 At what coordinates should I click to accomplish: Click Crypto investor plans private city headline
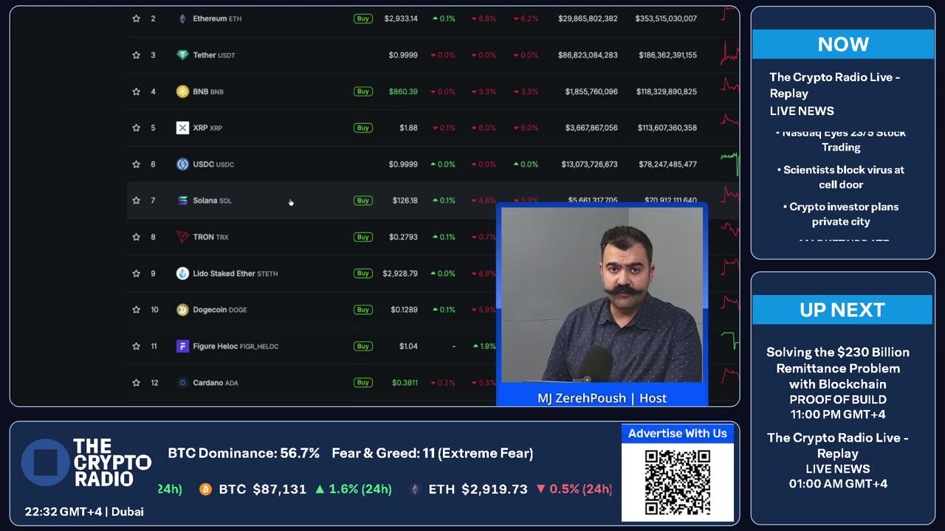[841, 214]
